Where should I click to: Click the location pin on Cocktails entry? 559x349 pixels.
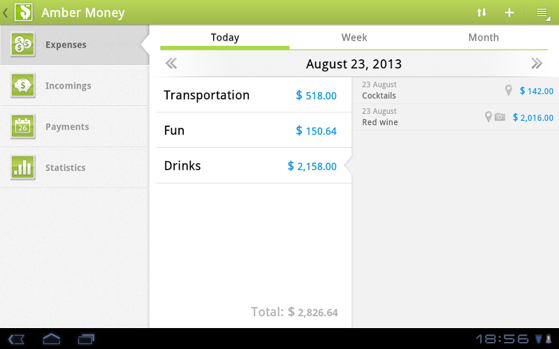(x=509, y=91)
